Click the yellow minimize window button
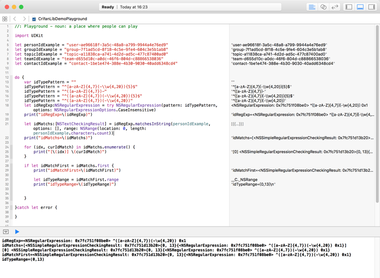The height and width of the screenshot is (278, 380). coord(14,7)
